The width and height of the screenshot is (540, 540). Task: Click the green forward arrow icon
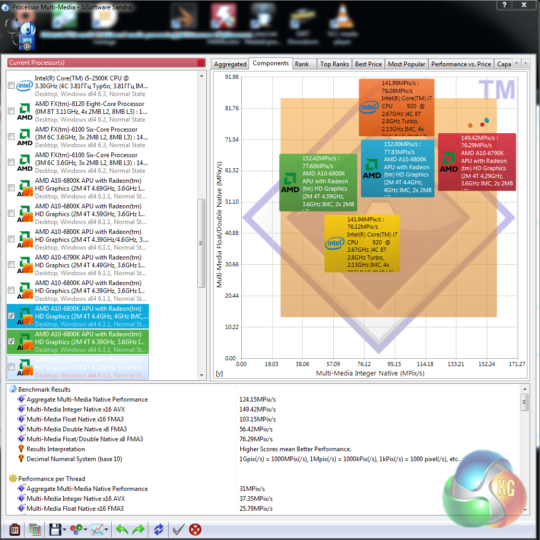tap(138, 530)
